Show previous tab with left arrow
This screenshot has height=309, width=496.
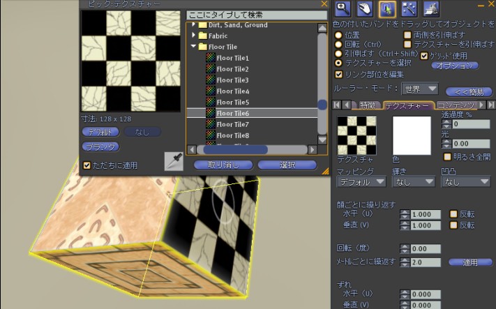pyautogui.click(x=347, y=105)
